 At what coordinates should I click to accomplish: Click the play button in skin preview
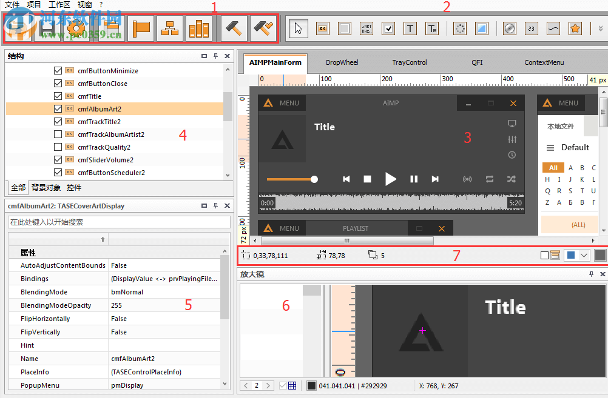pos(390,179)
